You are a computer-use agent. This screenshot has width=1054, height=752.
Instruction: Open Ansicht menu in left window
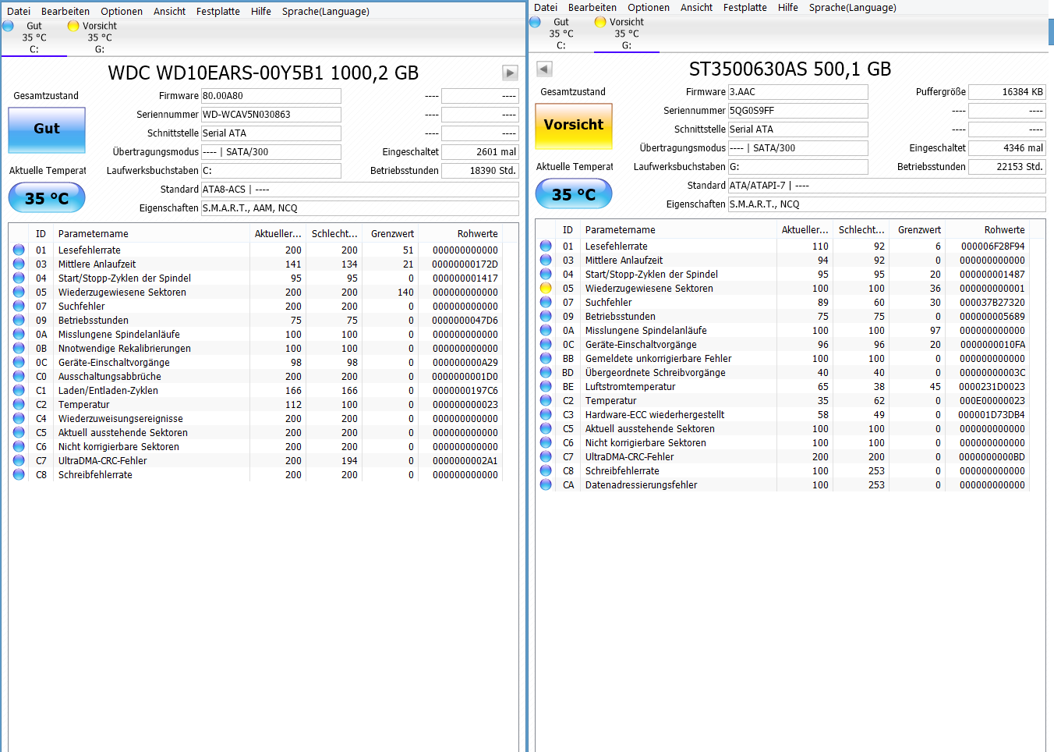coord(170,12)
